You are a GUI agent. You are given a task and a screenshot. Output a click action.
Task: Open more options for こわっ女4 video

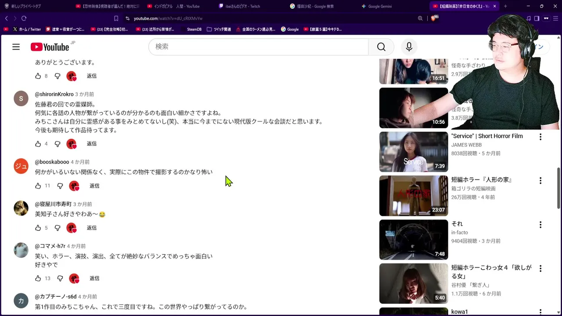pyautogui.click(x=540, y=269)
